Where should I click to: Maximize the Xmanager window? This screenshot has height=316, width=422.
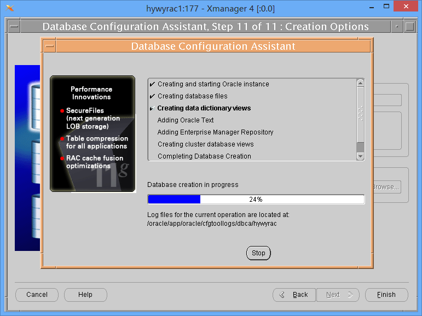click(x=386, y=6)
